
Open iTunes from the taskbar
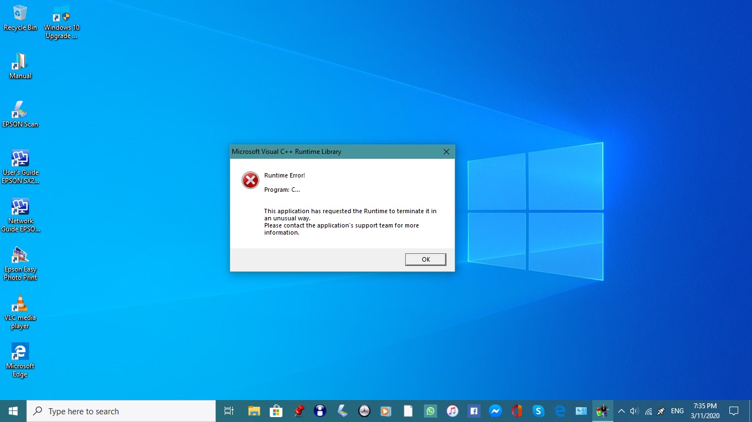click(452, 411)
